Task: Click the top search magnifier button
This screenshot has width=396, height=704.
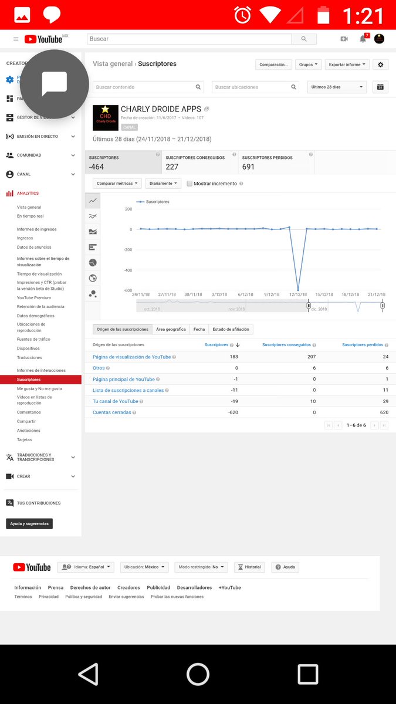Action: (304, 39)
